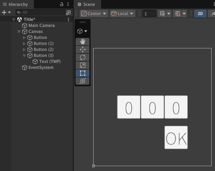The image size is (215, 171).
Task: Click the Hierarchy search field
Action: coord(41,12)
